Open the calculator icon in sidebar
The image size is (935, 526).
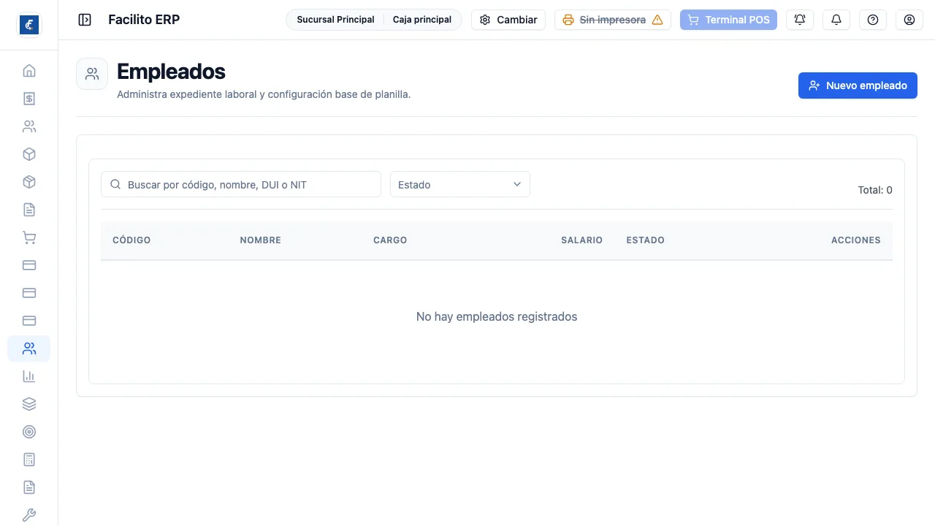pyautogui.click(x=29, y=460)
